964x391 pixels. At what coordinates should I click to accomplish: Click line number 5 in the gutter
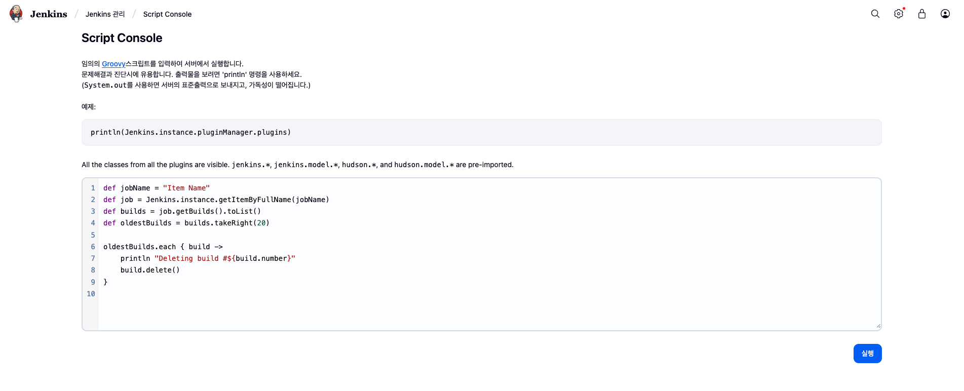(93, 235)
